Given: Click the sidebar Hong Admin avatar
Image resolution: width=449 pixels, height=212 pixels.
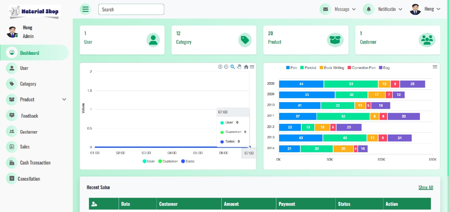Looking at the screenshot, I should 12,32.
